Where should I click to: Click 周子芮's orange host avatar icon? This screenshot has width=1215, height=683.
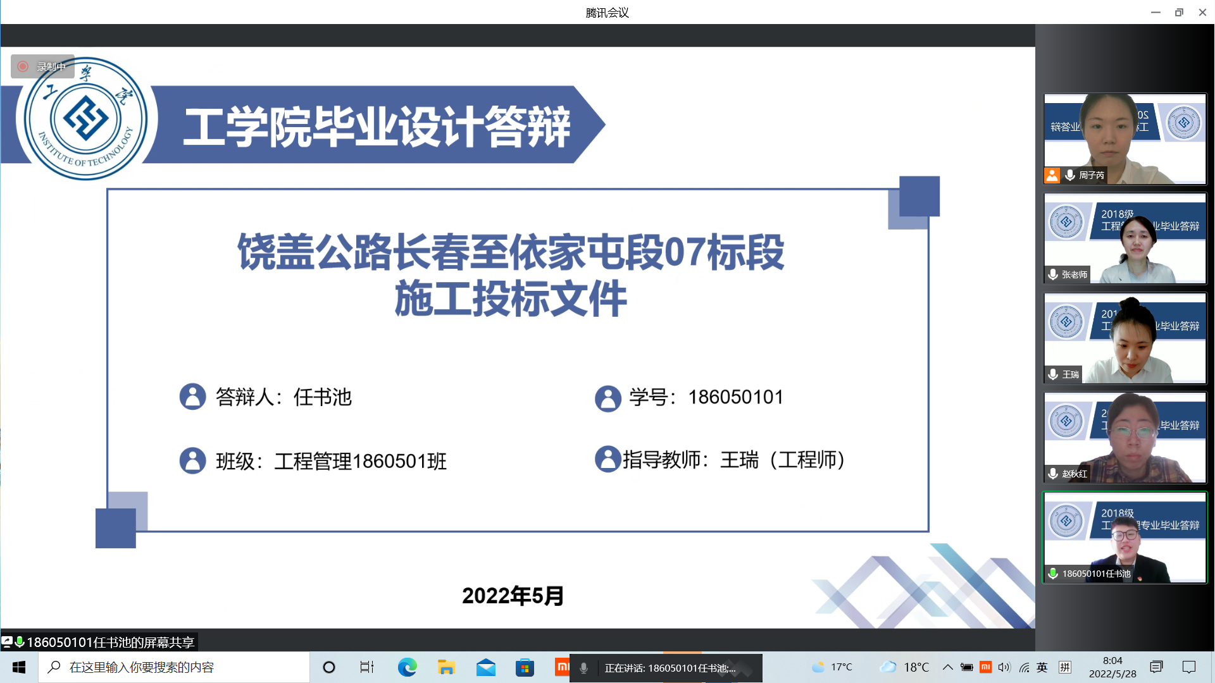pyautogui.click(x=1052, y=175)
